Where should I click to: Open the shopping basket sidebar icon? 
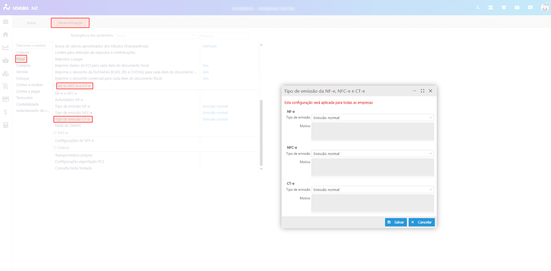coord(5,60)
